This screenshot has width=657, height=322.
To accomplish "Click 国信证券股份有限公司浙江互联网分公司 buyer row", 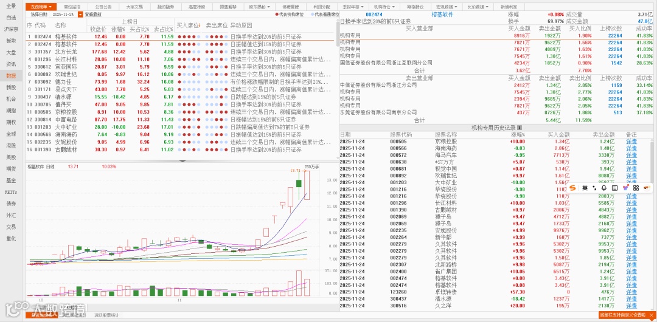I will tap(496, 63).
